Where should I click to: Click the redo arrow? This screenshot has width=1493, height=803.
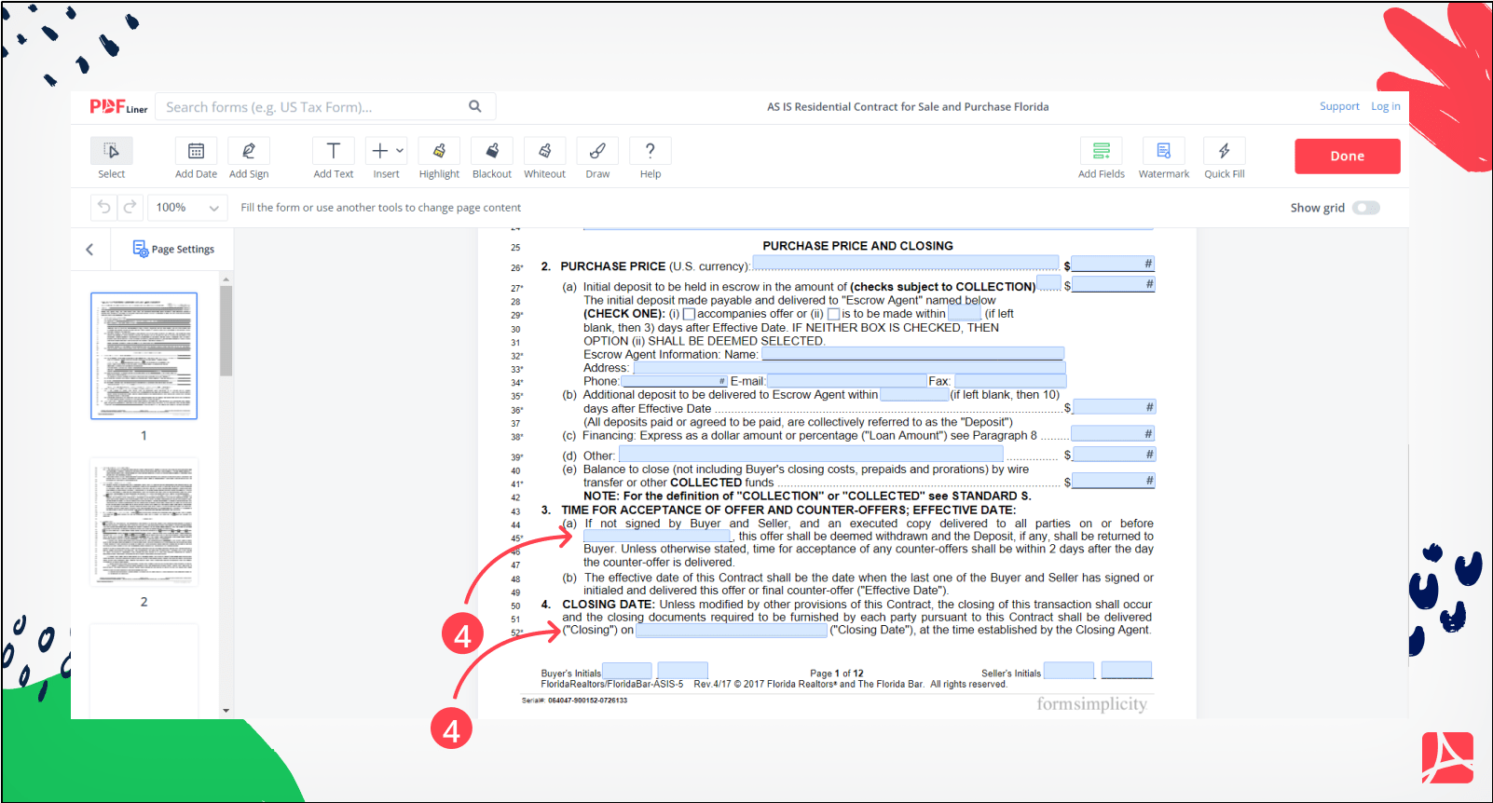click(130, 207)
